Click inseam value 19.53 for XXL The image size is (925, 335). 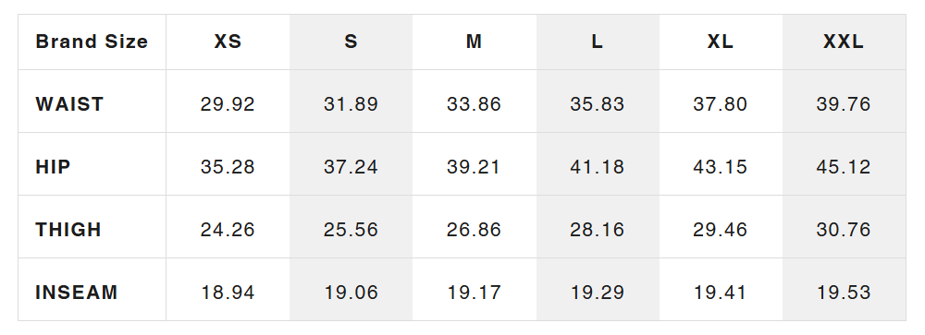tap(844, 293)
